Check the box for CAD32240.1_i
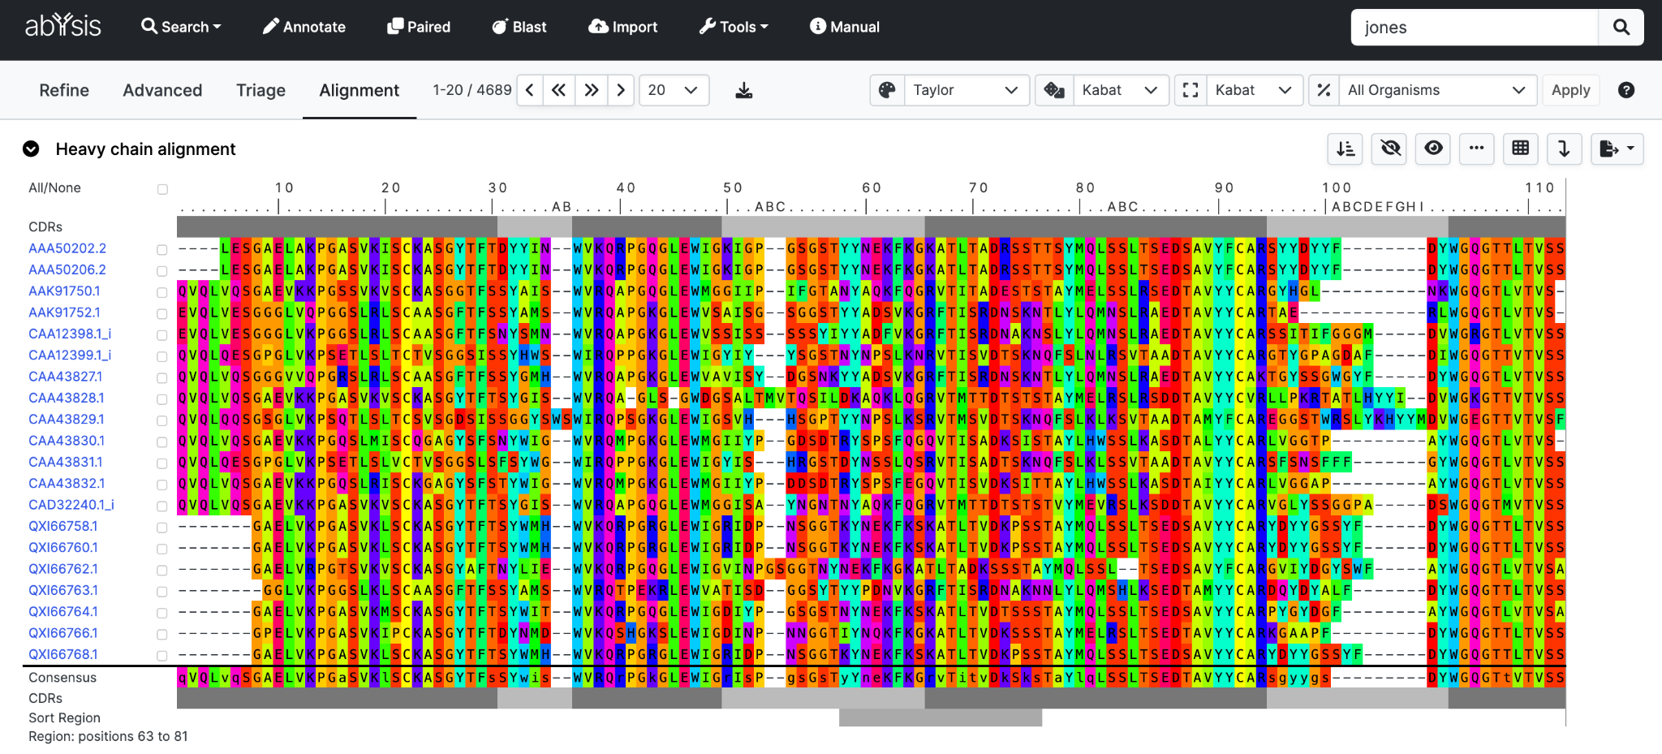 tap(162, 506)
